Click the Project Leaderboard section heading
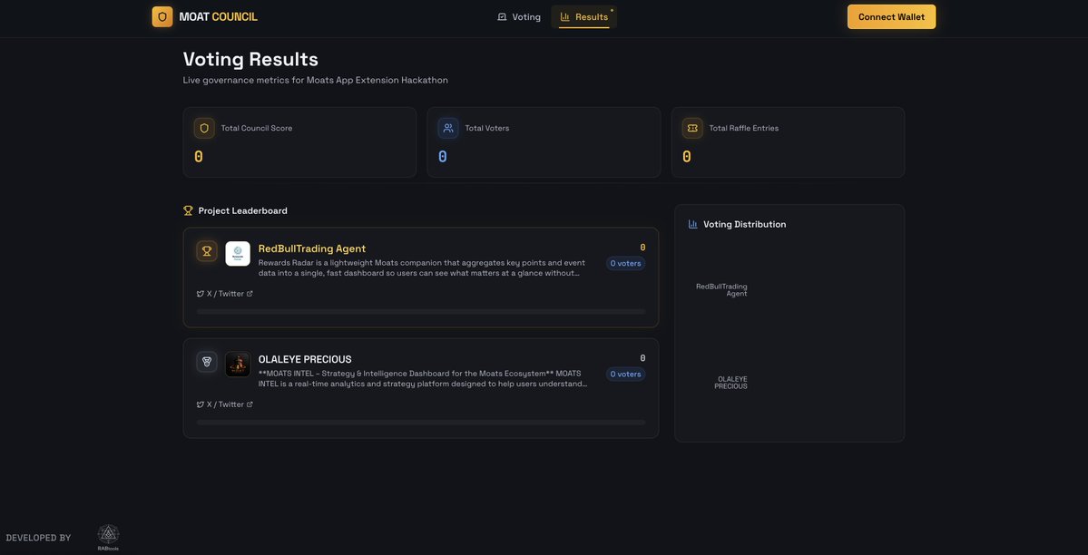 point(243,210)
